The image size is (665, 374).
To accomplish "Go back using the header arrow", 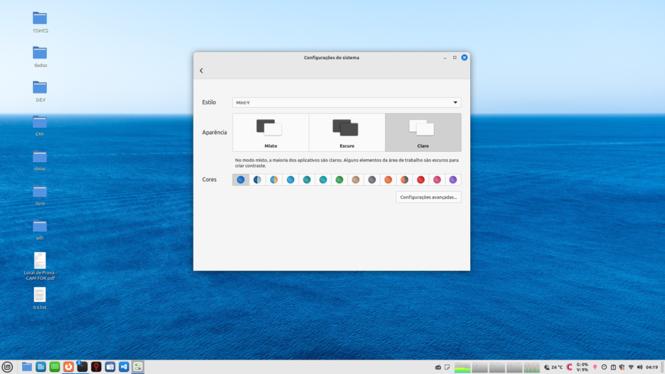I will pos(201,71).
